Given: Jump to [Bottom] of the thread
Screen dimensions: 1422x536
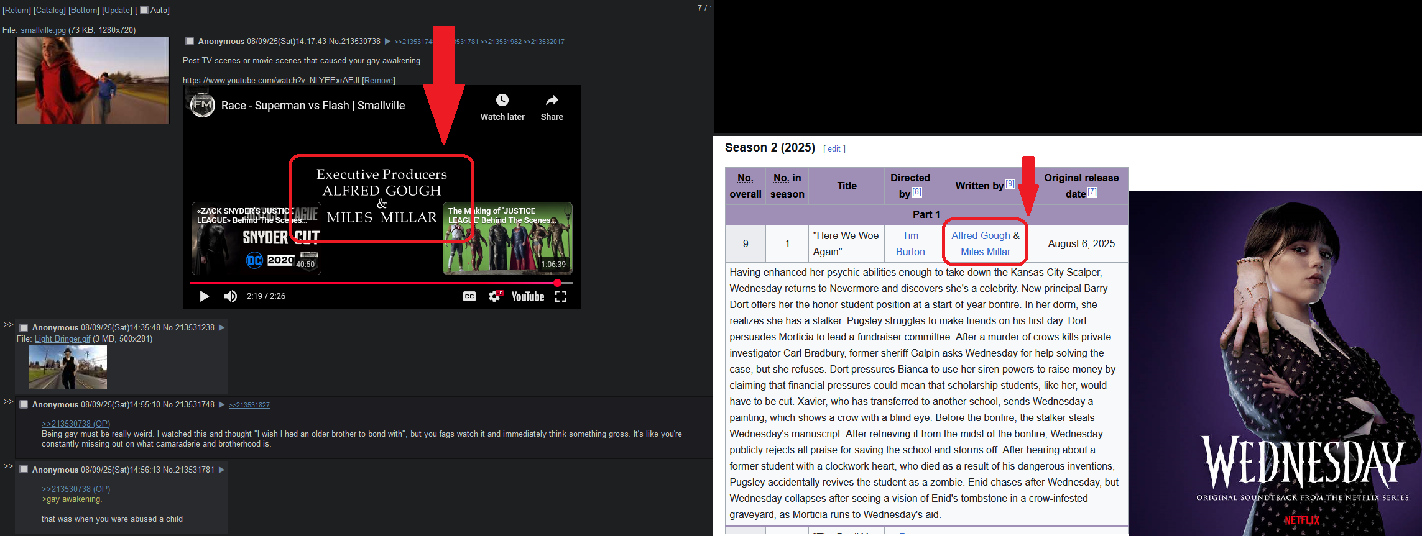Looking at the screenshot, I should click(x=84, y=10).
